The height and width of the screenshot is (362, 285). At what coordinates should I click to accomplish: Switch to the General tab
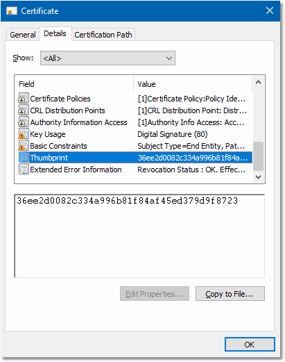pyautogui.click(x=23, y=35)
